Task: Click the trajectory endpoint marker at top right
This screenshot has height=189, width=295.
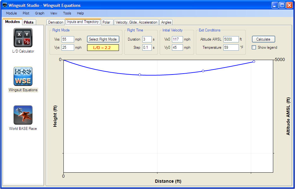Action: pyautogui.click(x=254, y=62)
